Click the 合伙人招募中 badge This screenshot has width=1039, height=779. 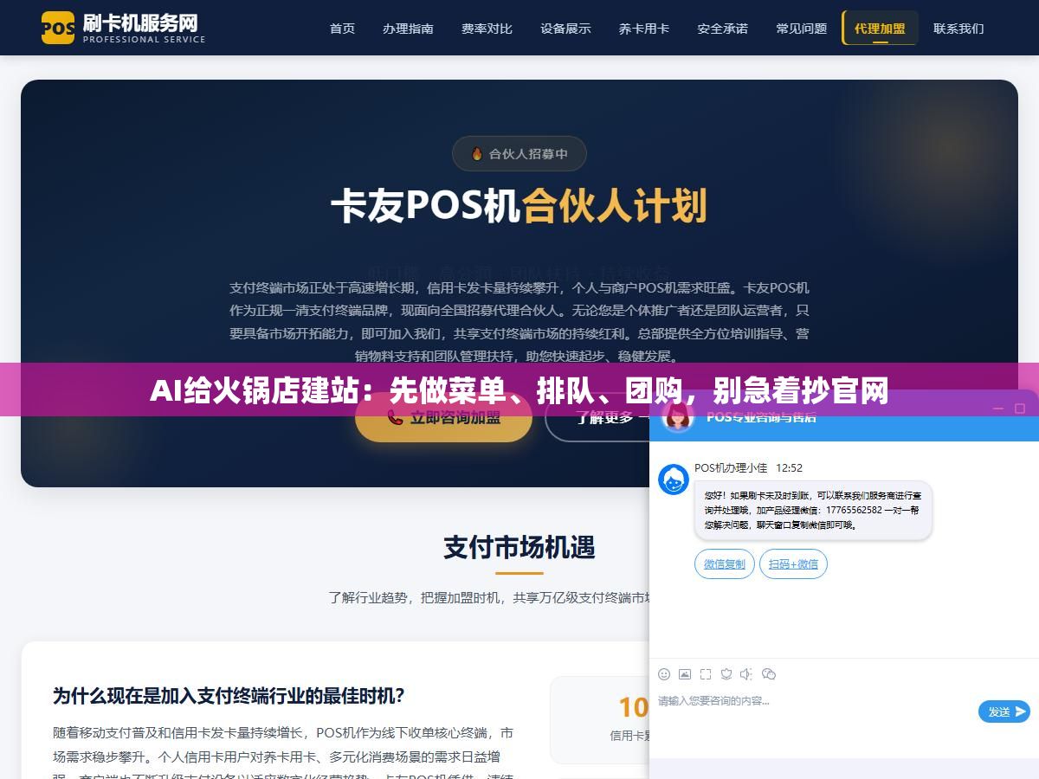click(519, 154)
